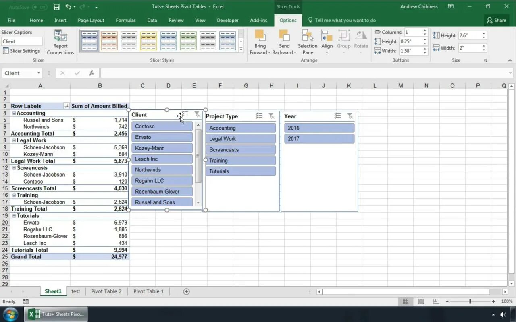This screenshot has height=322, width=516.
Task: Toggle multi-select in Client slicer
Action: [185, 114]
